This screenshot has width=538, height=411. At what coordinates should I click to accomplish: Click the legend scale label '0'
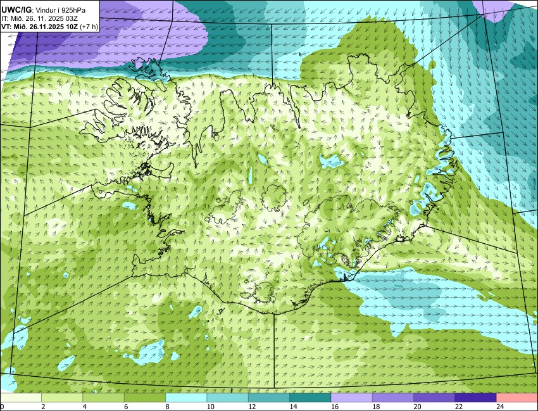(x=2, y=407)
